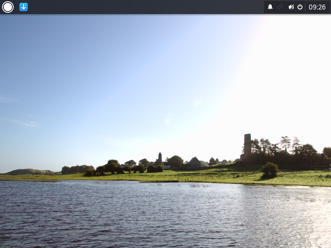Show network connections from the tray

(280, 7)
